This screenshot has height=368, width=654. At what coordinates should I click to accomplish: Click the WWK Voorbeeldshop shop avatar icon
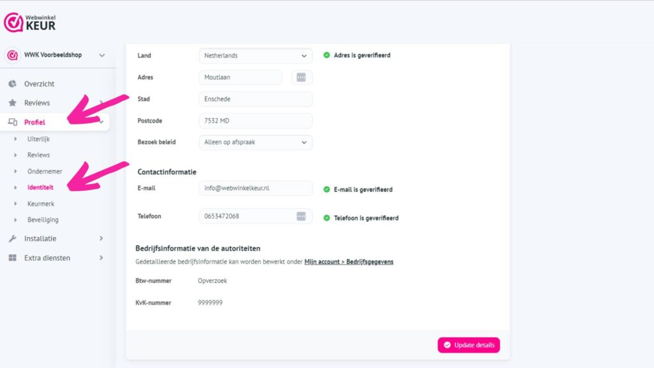12,55
